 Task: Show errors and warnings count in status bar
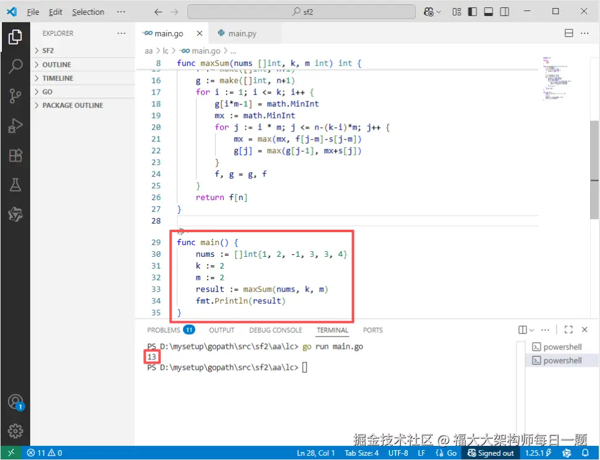tap(44, 453)
